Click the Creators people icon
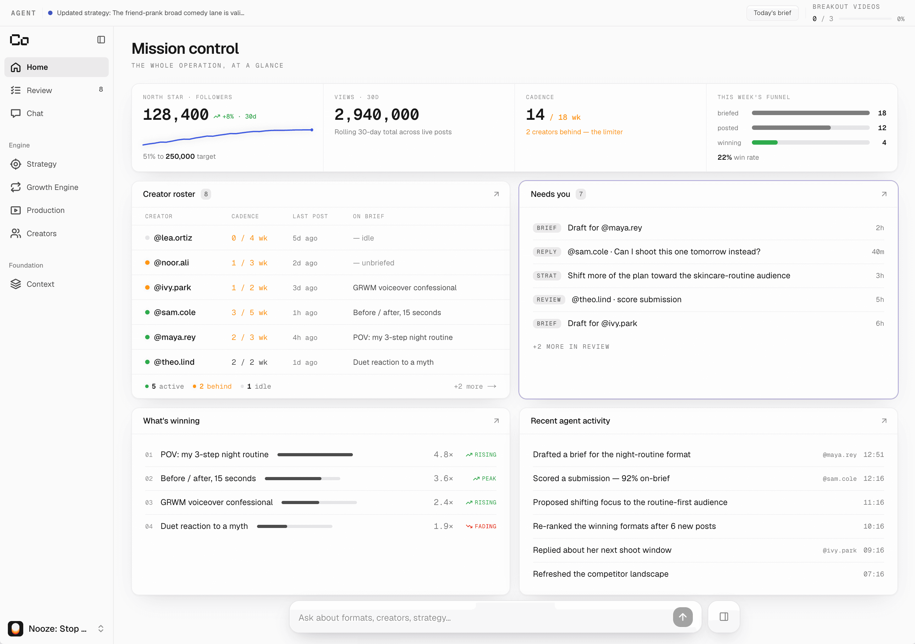 [15, 233]
